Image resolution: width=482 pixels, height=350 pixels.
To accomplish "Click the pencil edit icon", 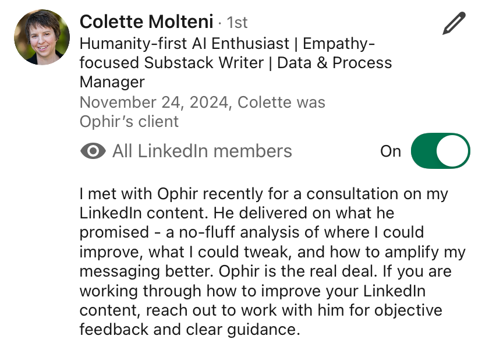I will pyautogui.click(x=454, y=24).
